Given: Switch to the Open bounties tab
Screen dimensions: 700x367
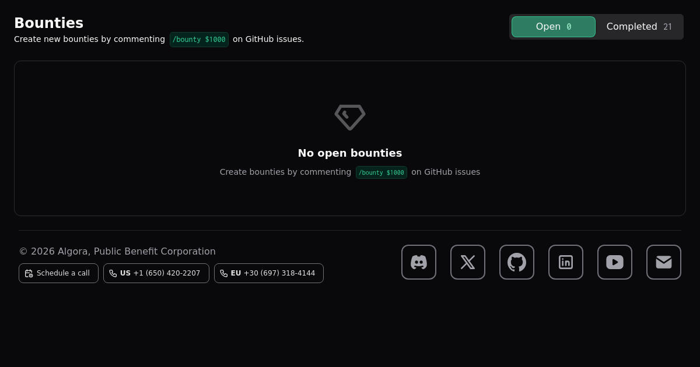Looking at the screenshot, I should (x=553, y=27).
